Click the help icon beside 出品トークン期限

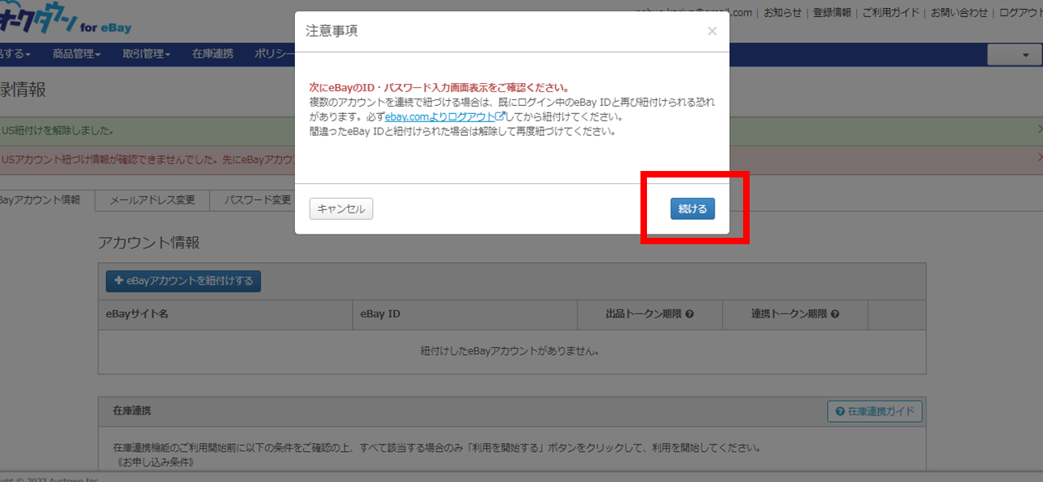pos(689,314)
